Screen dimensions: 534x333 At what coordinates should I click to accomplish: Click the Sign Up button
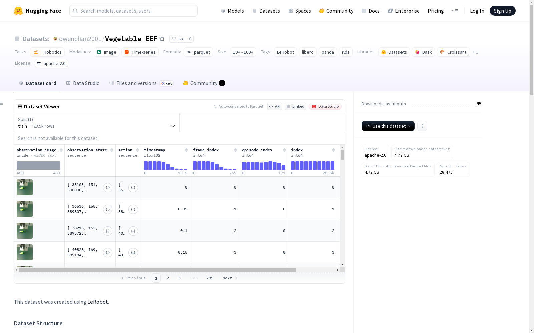(502, 11)
